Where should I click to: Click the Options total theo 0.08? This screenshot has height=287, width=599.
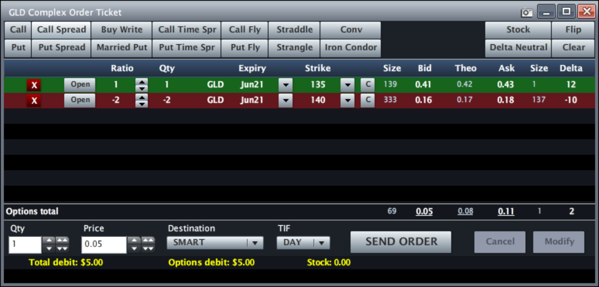[465, 211]
